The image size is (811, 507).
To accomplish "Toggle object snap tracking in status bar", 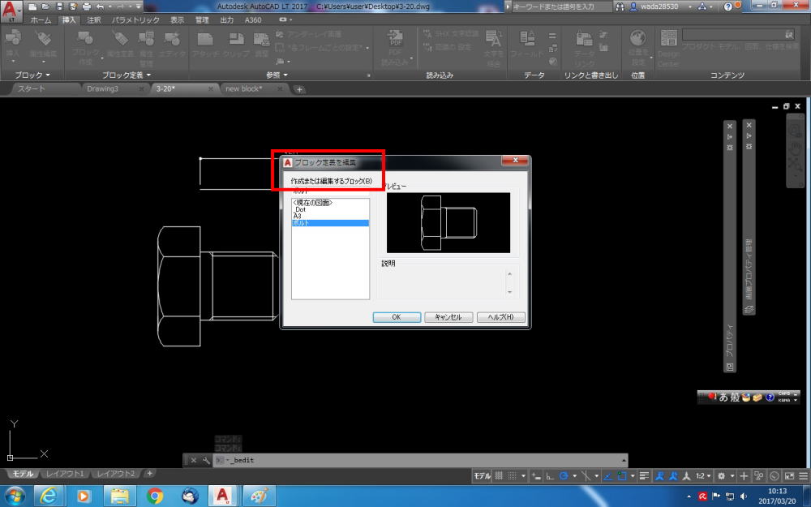I will (x=607, y=476).
